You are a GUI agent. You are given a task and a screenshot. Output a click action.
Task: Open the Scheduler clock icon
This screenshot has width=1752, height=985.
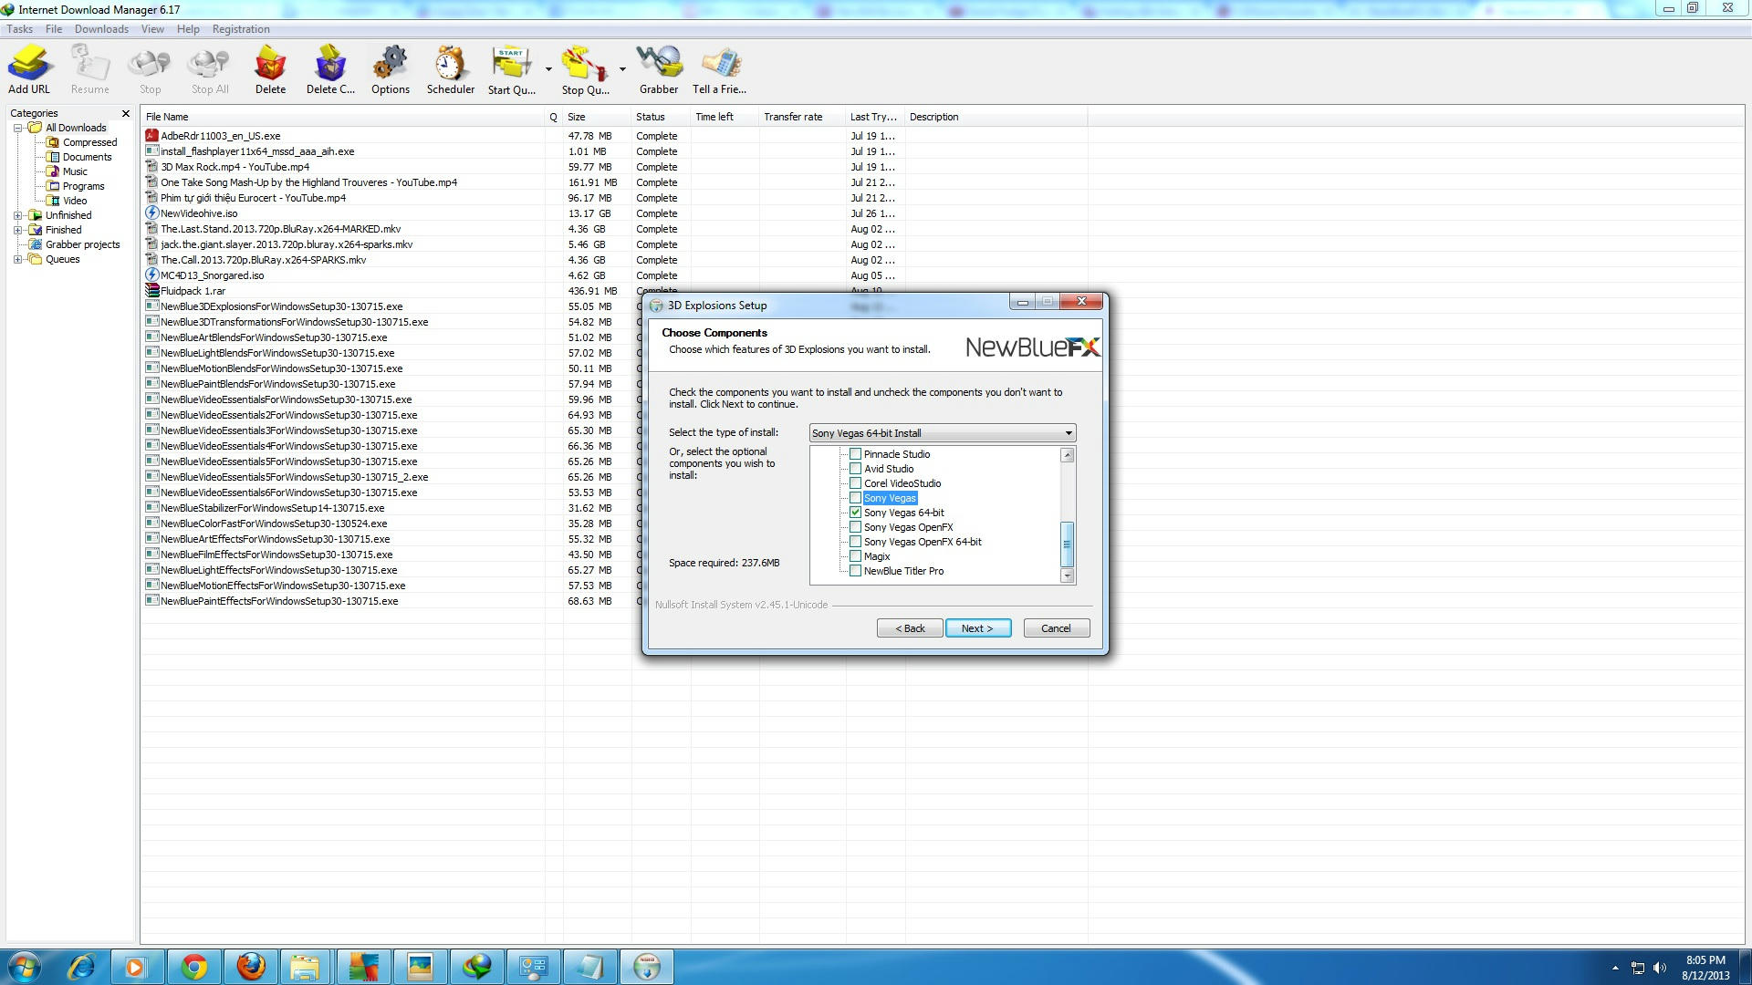click(x=450, y=69)
